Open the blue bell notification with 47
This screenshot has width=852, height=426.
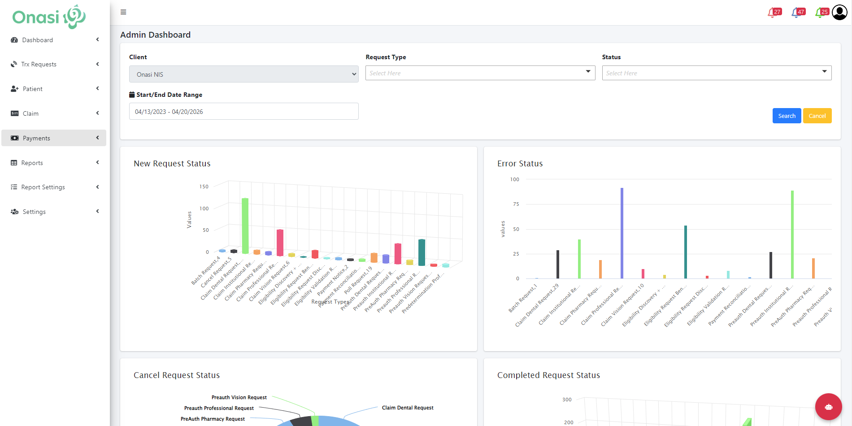797,13
